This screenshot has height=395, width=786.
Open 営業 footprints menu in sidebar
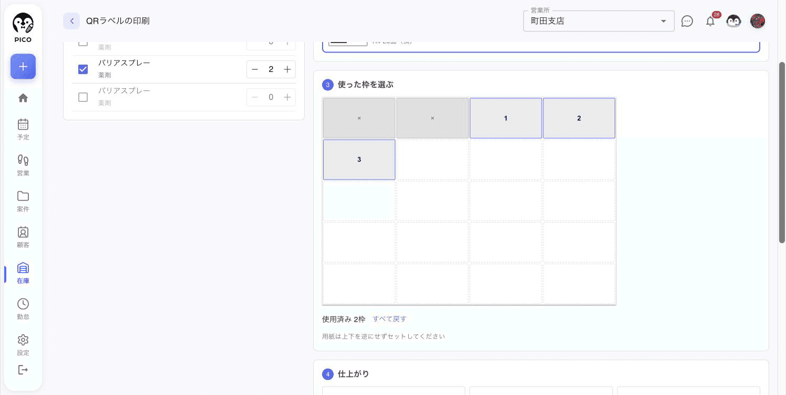pyautogui.click(x=23, y=165)
